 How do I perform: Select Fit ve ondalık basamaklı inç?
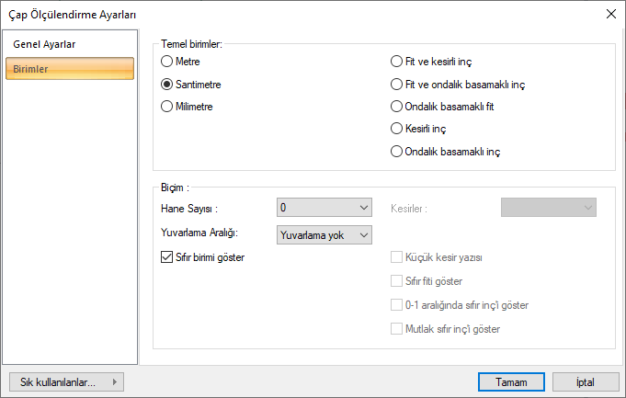[397, 84]
